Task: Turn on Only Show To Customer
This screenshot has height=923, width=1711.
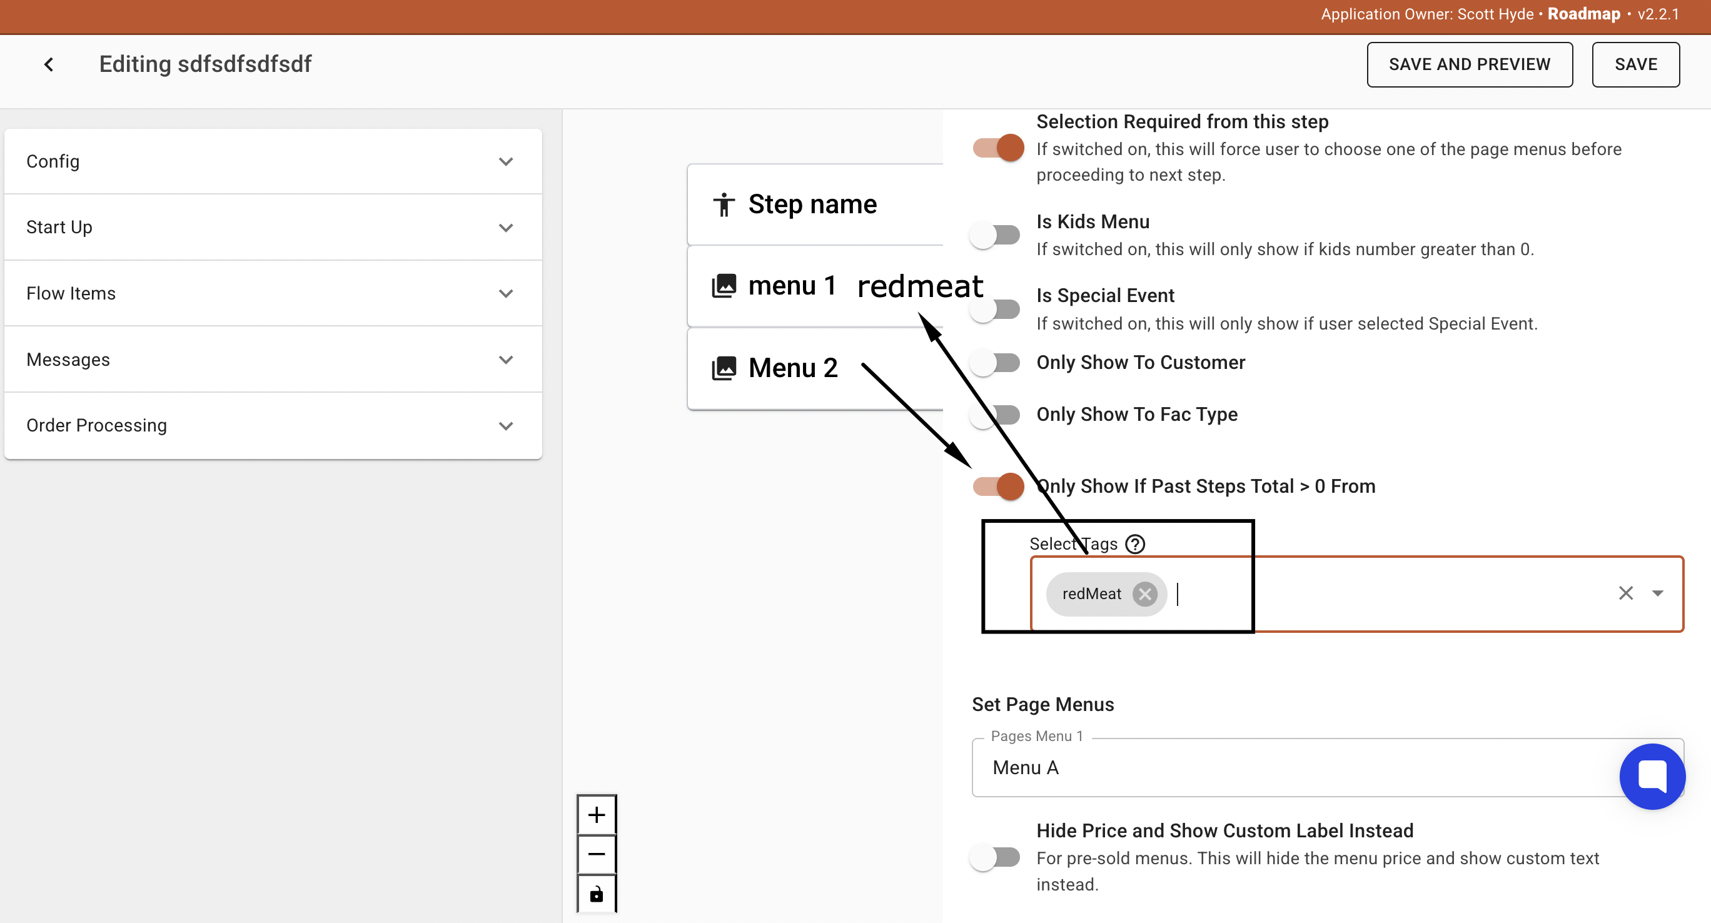Action: click(994, 363)
